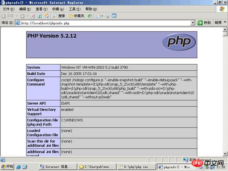Click the PHP logo image

179,42
